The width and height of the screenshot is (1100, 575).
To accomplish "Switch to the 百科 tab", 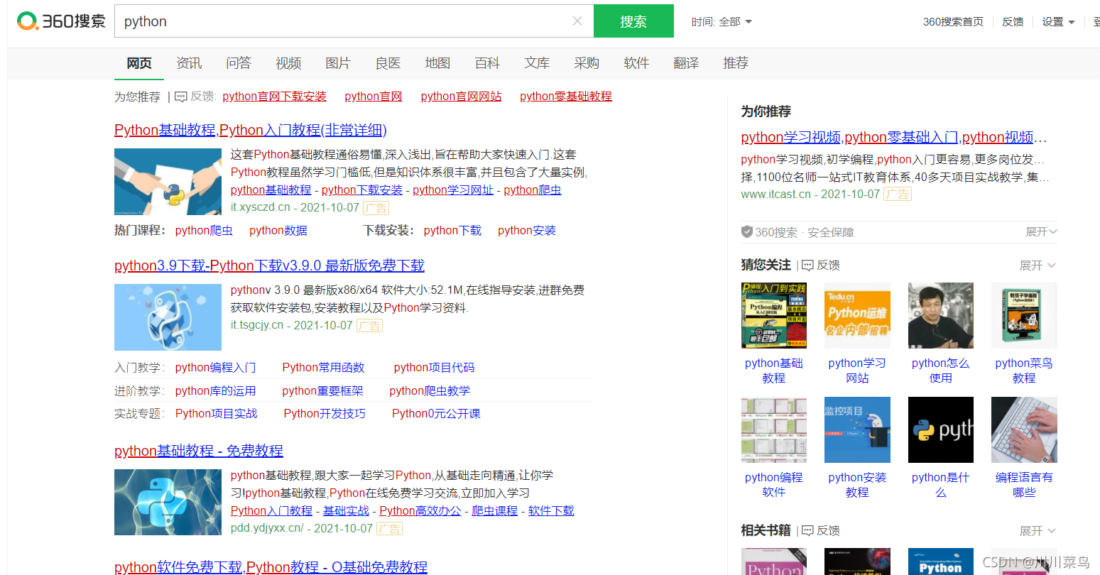I will (487, 63).
